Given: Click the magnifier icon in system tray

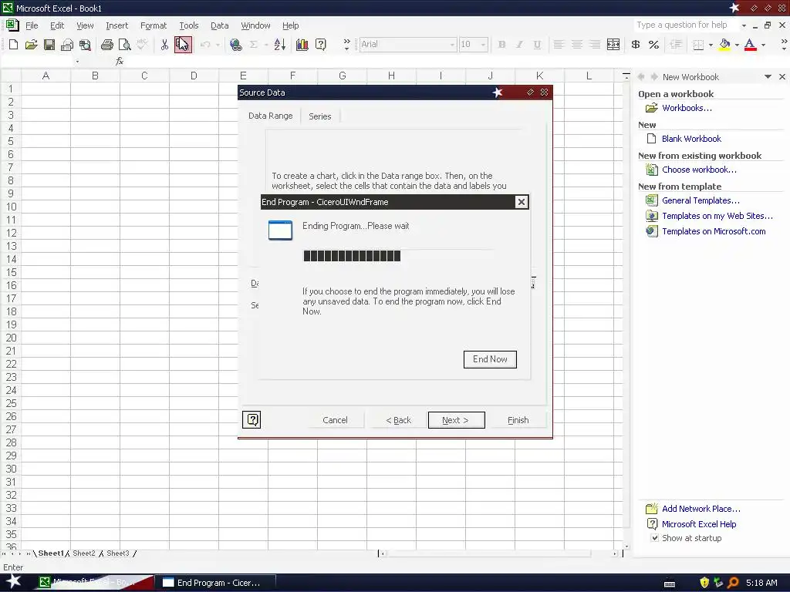Looking at the screenshot, I should click(733, 583).
